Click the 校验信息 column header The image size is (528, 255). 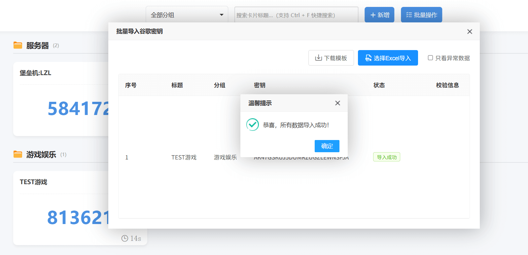447,85
